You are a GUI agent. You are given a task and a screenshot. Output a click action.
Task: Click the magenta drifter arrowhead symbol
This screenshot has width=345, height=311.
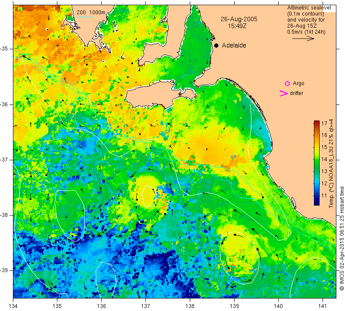pyautogui.click(x=284, y=93)
